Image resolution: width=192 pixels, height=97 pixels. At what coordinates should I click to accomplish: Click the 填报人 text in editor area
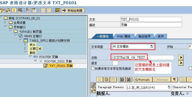coord(103,94)
